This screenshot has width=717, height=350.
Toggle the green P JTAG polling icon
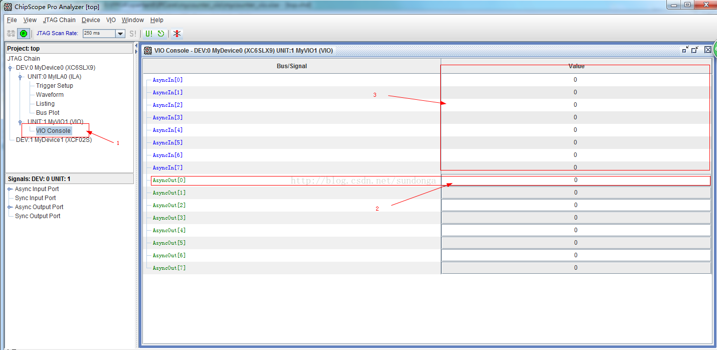pyautogui.click(x=24, y=34)
